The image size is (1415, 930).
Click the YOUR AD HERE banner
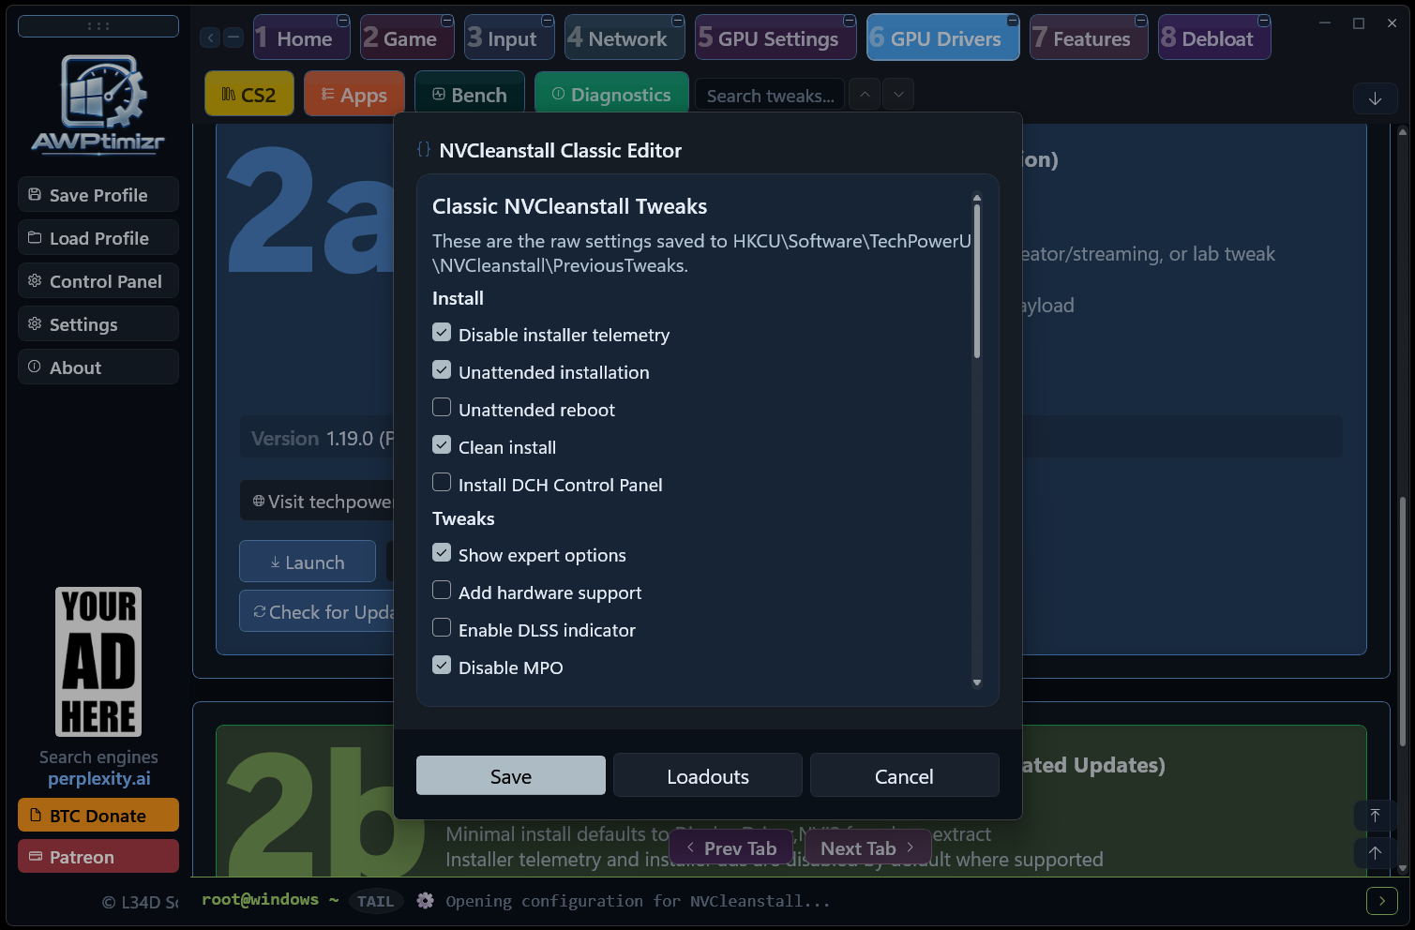pos(98,662)
